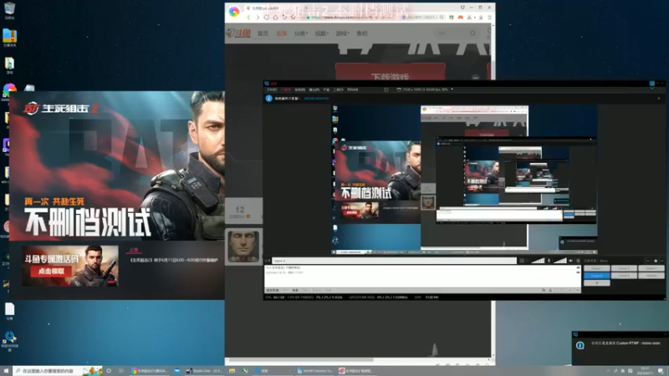The width and height of the screenshot is (669, 376).
Task: Expand the 游戏 dropdown on Douyu navigation
Action: click(x=342, y=33)
